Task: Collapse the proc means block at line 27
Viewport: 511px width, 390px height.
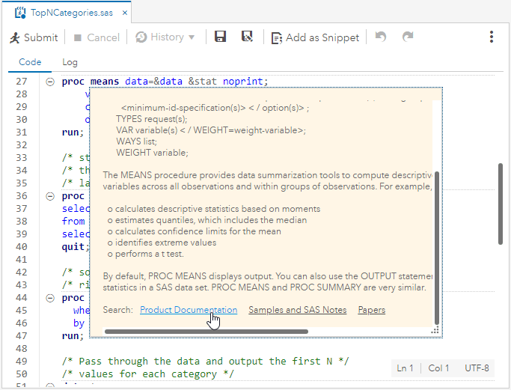Action: coord(50,82)
